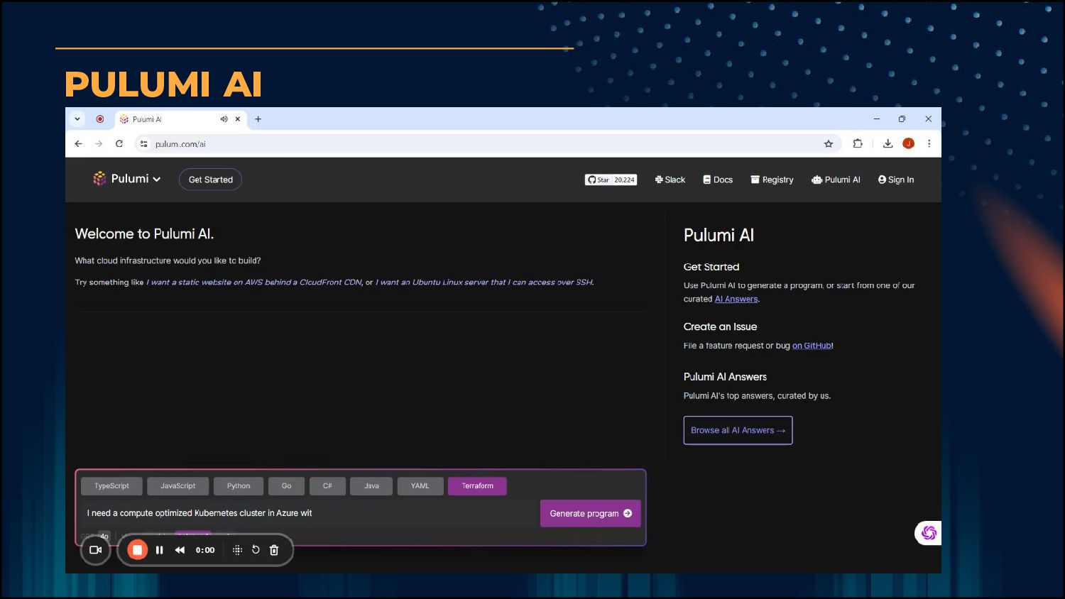Image resolution: width=1065 pixels, height=599 pixels.
Task: Open the Chrome three-dot menu
Action: coord(929,143)
